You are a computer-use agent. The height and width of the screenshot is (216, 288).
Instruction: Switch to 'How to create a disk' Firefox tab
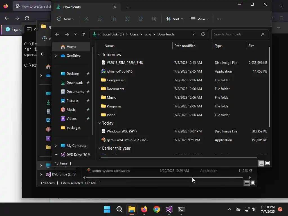pos(32,6)
